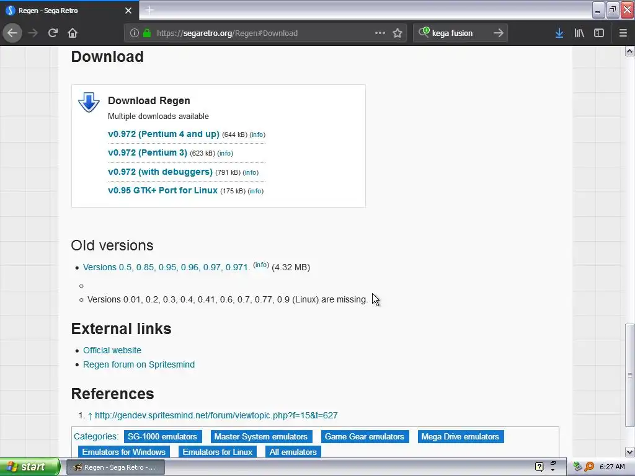Viewport: 635px width, 476px height.
Task: Click the kega fusion search box
Action: 460,33
